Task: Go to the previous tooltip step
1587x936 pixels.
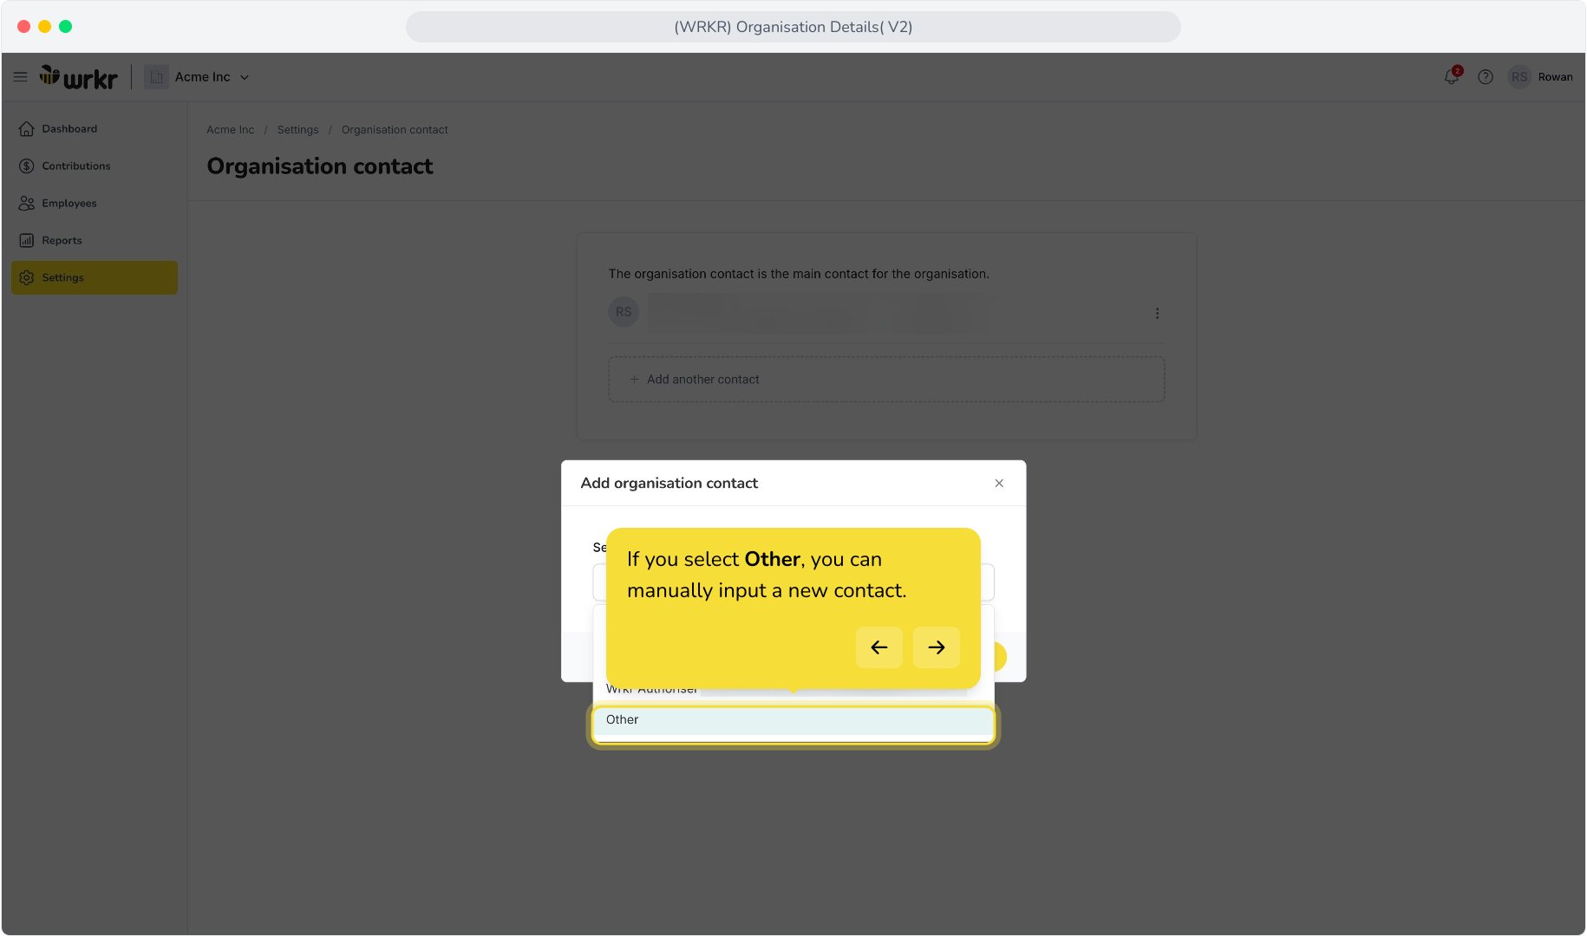Action: [x=879, y=647]
